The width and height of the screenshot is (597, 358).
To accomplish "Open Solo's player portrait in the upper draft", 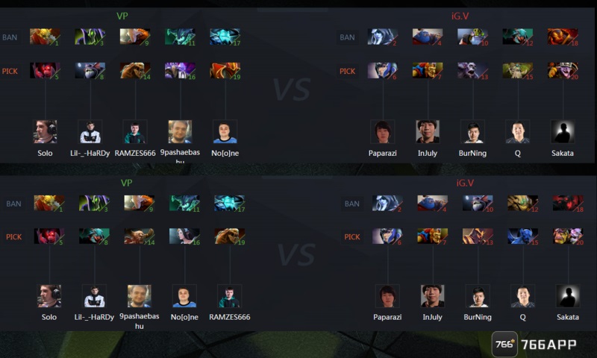I will tap(46, 131).
